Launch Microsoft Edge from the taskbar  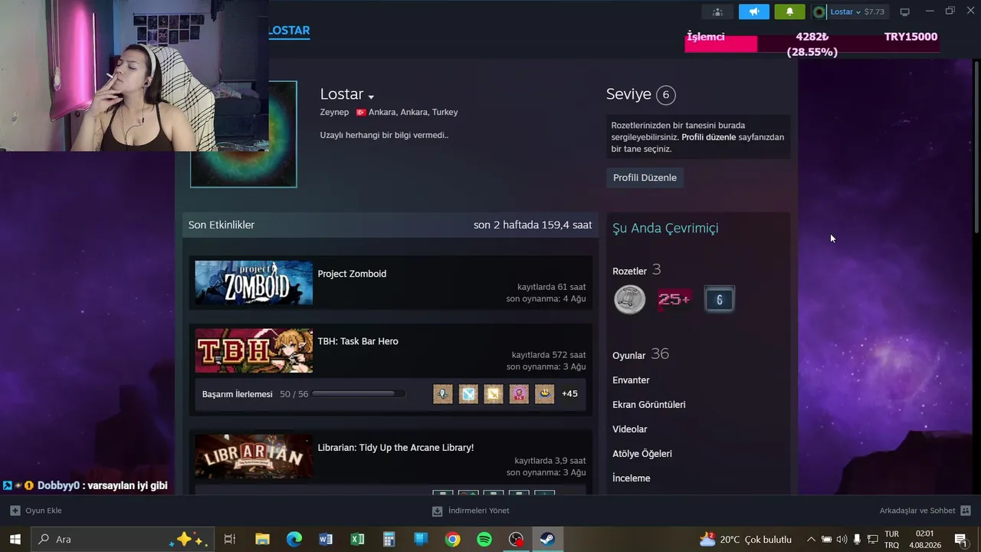click(x=294, y=539)
